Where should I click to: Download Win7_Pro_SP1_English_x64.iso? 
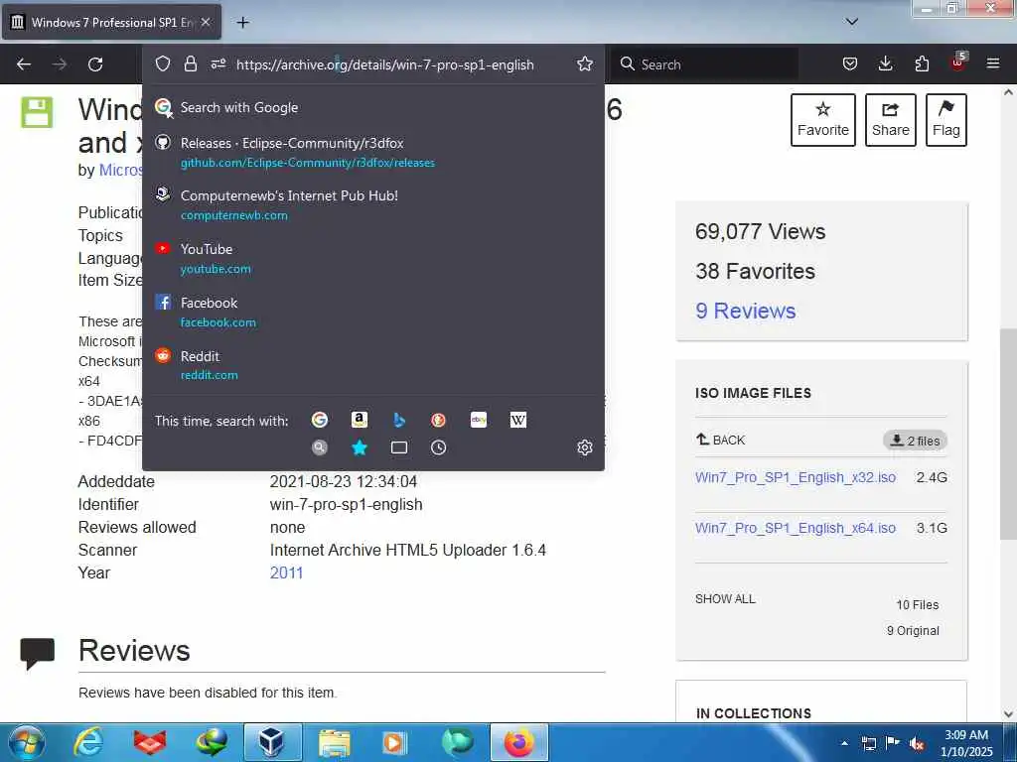point(796,528)
